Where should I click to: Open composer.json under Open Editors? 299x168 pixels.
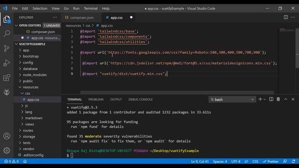click(37, 32)
